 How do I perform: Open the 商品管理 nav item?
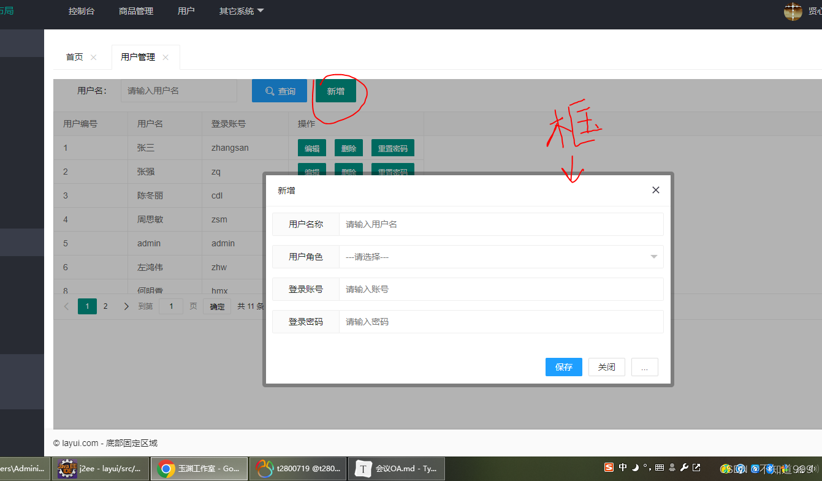point(136,11)
